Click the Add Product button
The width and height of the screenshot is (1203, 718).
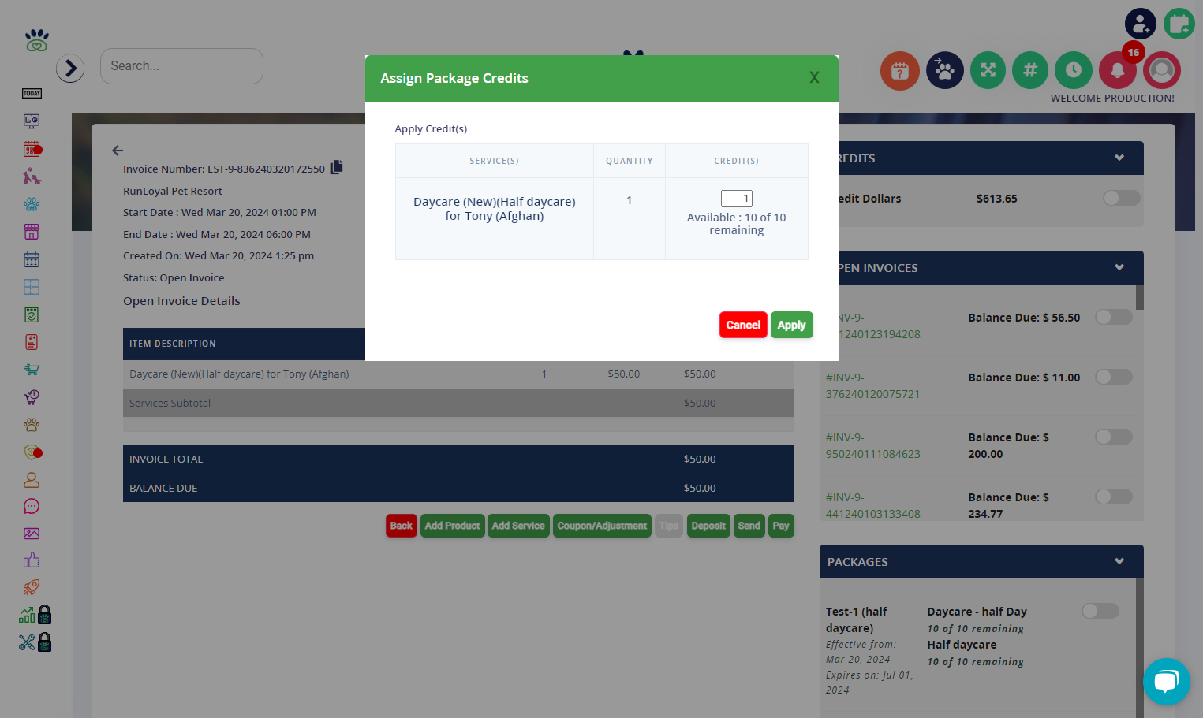(452, 526)
